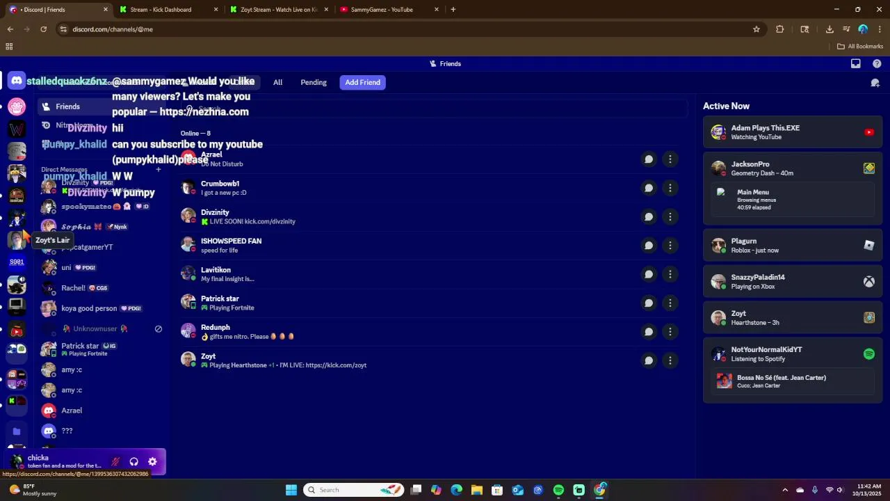Viewport: 890px width, 501px height.
Task: Message Redunph using the chat bubble icon
Action: pyautogui.click(x=649, y=332)
